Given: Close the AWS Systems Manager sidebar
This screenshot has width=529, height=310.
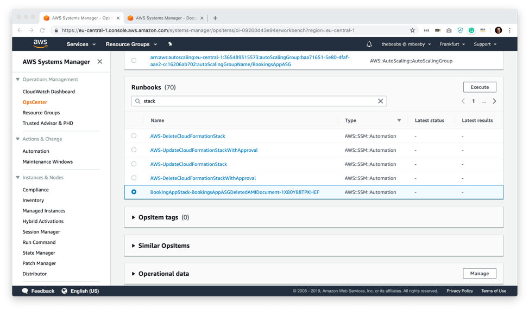Looking at the screenshot, I should tap(100, 62).
